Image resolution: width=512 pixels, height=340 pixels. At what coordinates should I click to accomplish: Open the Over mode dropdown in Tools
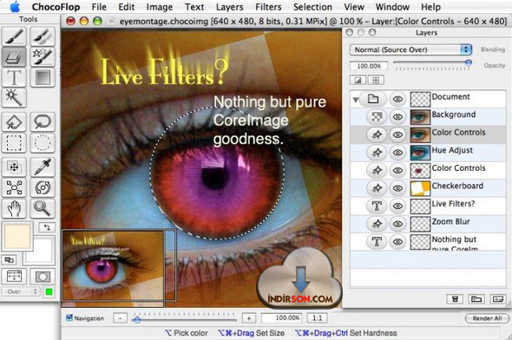click(21, 291)
